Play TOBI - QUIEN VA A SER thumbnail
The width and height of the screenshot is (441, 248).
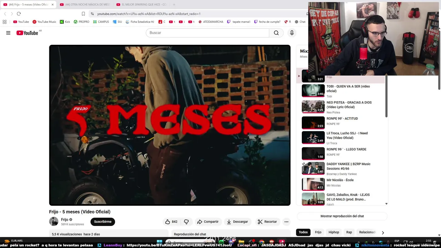click(313, 91)
